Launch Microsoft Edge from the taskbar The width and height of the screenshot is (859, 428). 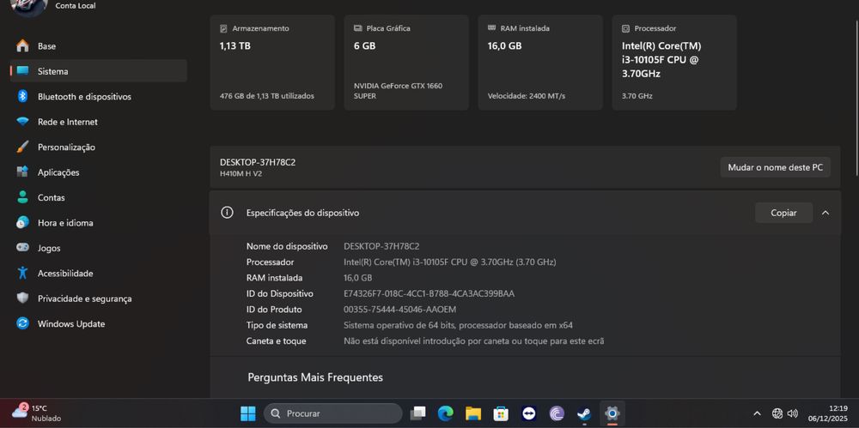pyautogui.click(x=445, y=413)
